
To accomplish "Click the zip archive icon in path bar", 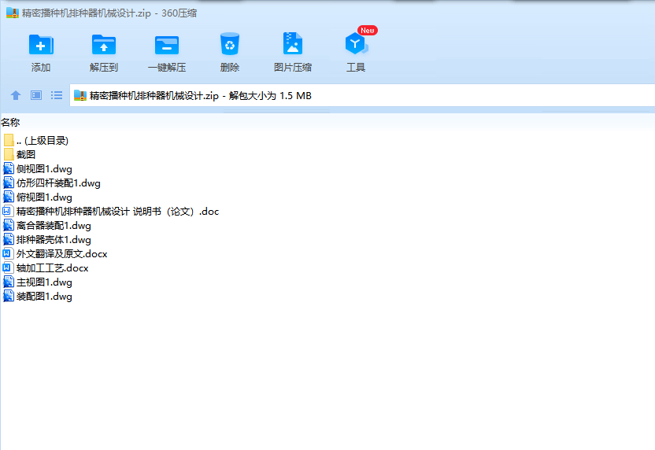I will tap(80, 96).
